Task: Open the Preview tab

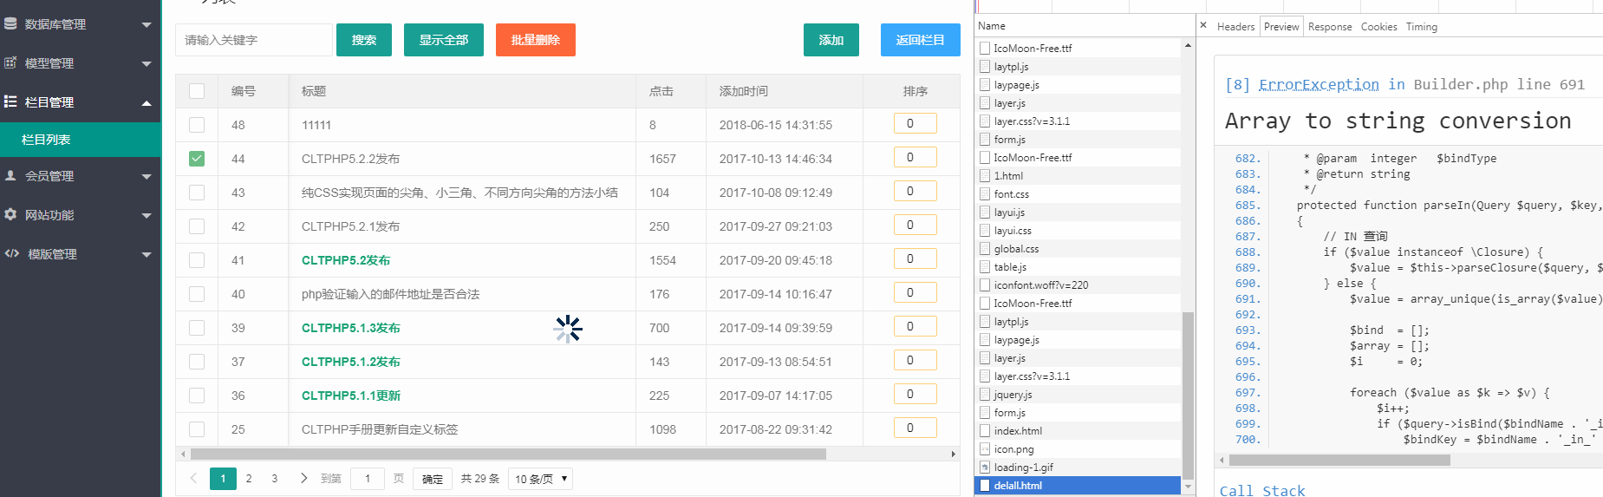Action: point(1281,27)
